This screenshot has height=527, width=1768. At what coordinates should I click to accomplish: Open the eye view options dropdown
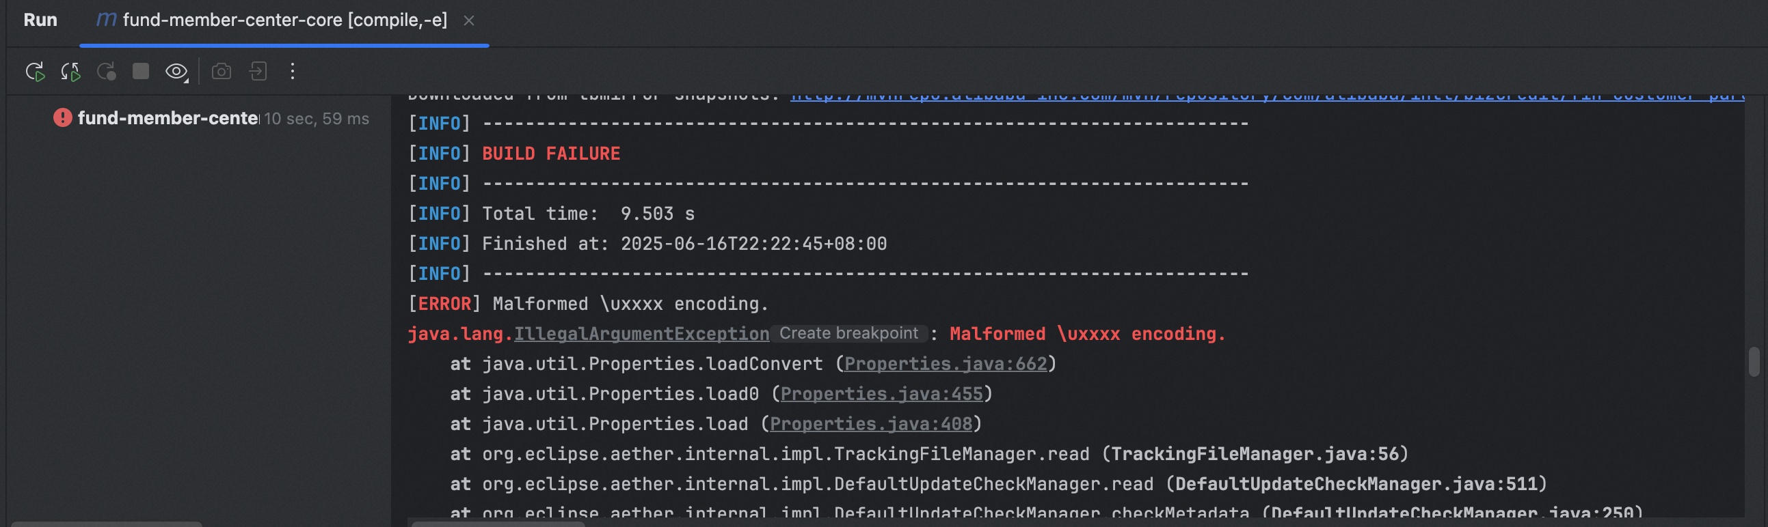click(176, 71)
